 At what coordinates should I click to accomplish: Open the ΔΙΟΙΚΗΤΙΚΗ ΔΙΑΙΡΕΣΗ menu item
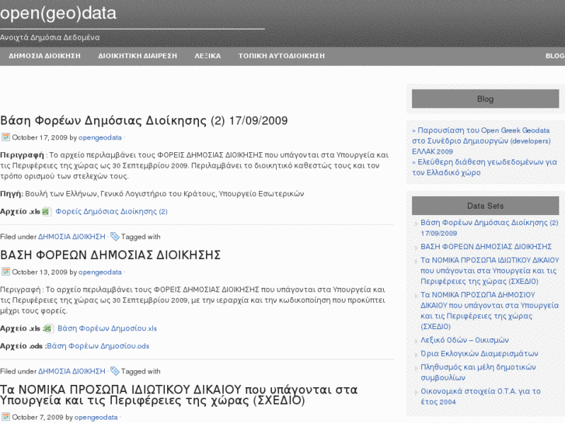tap(138, 56)
